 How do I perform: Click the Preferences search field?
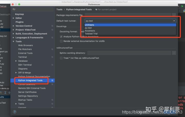click(33, 9)
